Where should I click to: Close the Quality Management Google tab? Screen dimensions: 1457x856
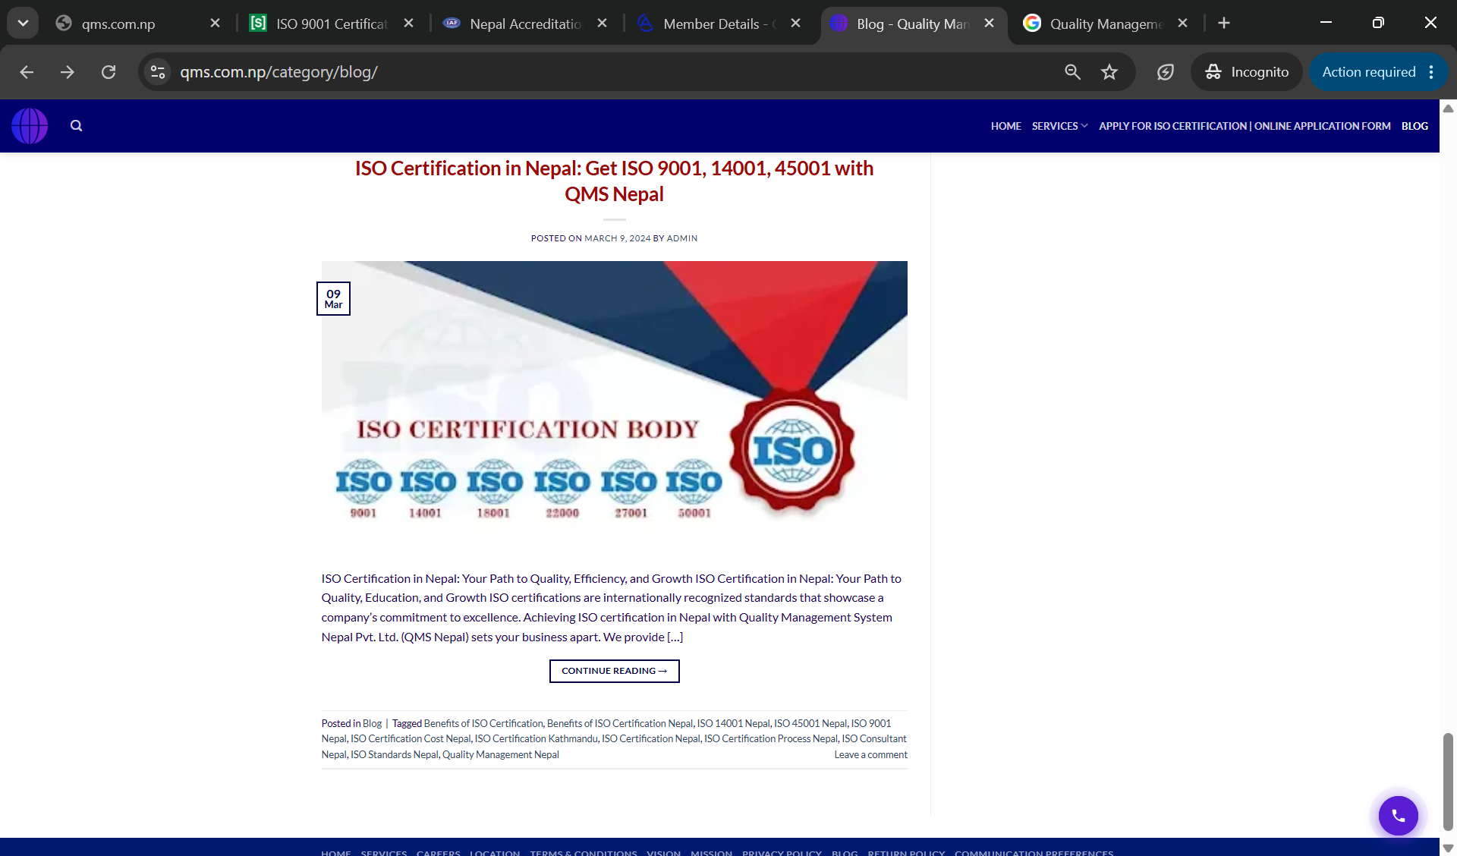[x=1182, y=24]
